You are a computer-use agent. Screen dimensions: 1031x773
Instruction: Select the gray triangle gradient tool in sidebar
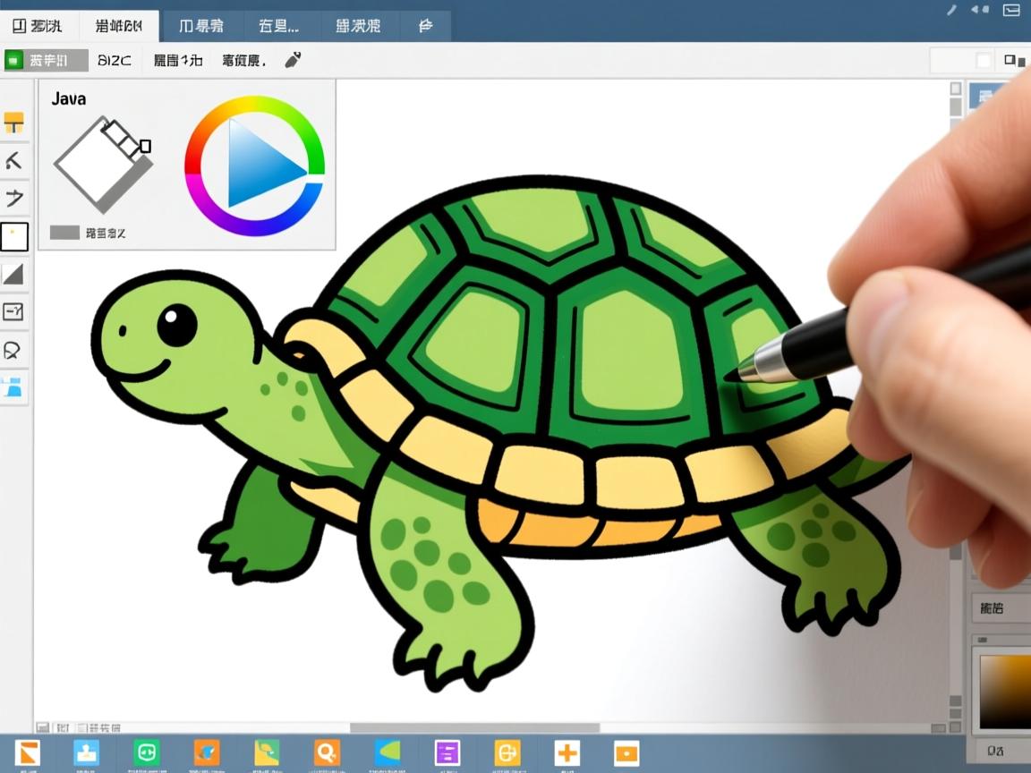pos(14,274)
